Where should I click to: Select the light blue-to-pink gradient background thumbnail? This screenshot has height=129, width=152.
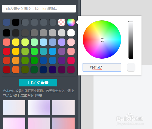[14, 108]
